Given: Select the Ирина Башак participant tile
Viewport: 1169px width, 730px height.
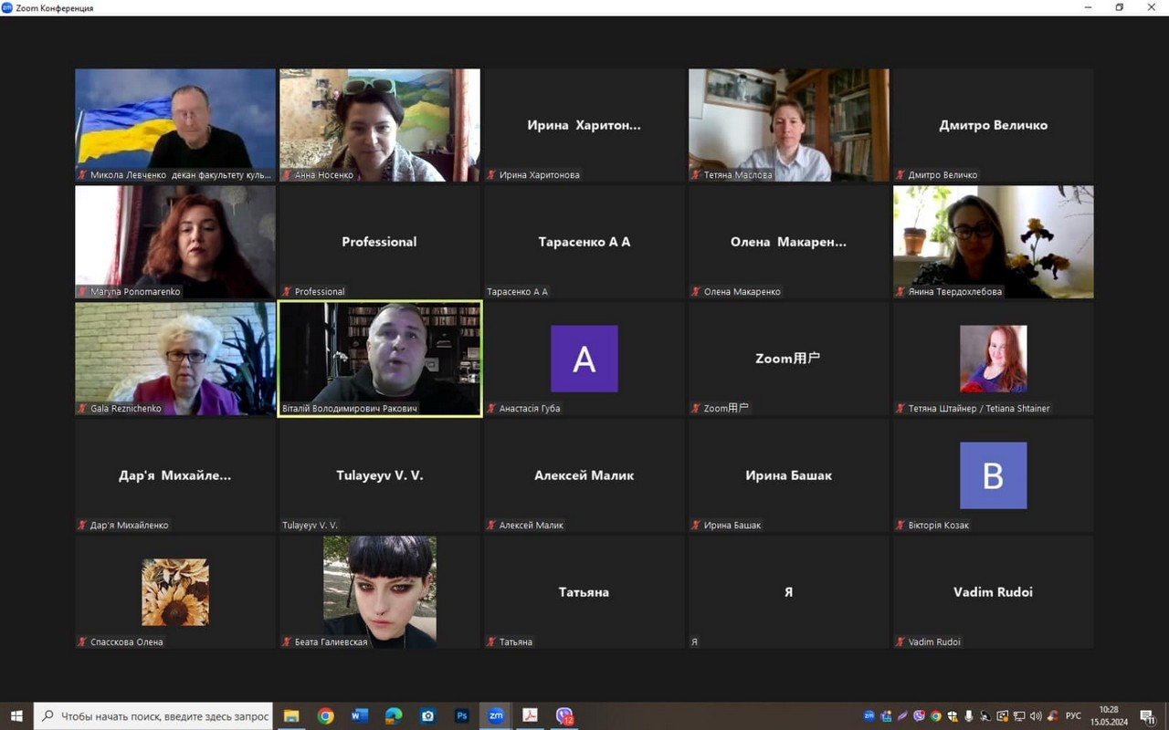Looking at the screenshot, I should click(789, 475).
